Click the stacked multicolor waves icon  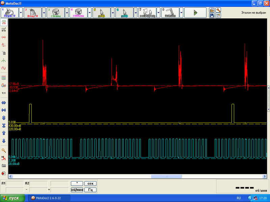click(x=4, y=78)
